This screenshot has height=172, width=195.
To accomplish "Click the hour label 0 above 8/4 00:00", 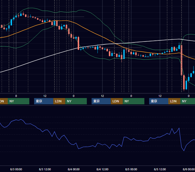I will pos(74,96).
